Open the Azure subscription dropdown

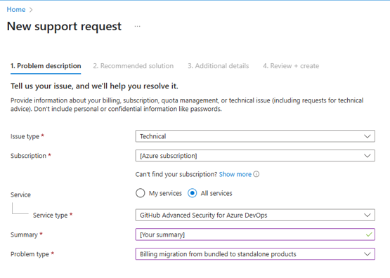(x=255, y=156)
